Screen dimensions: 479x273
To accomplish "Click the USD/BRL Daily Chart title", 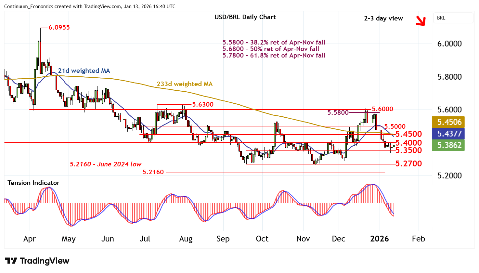I will (245, 17).
